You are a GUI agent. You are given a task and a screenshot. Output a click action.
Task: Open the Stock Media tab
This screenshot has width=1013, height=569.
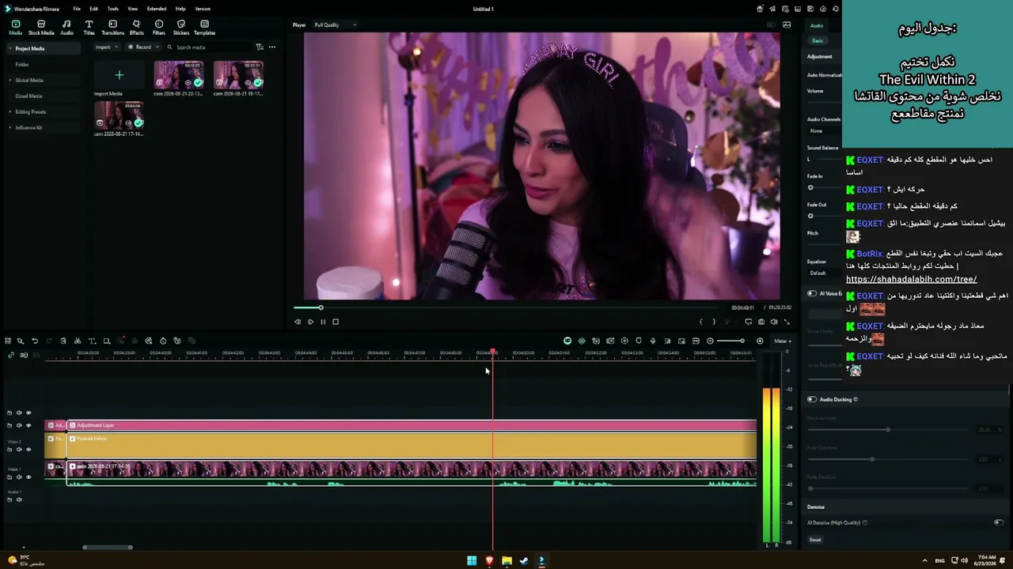[x=41, y=28]
